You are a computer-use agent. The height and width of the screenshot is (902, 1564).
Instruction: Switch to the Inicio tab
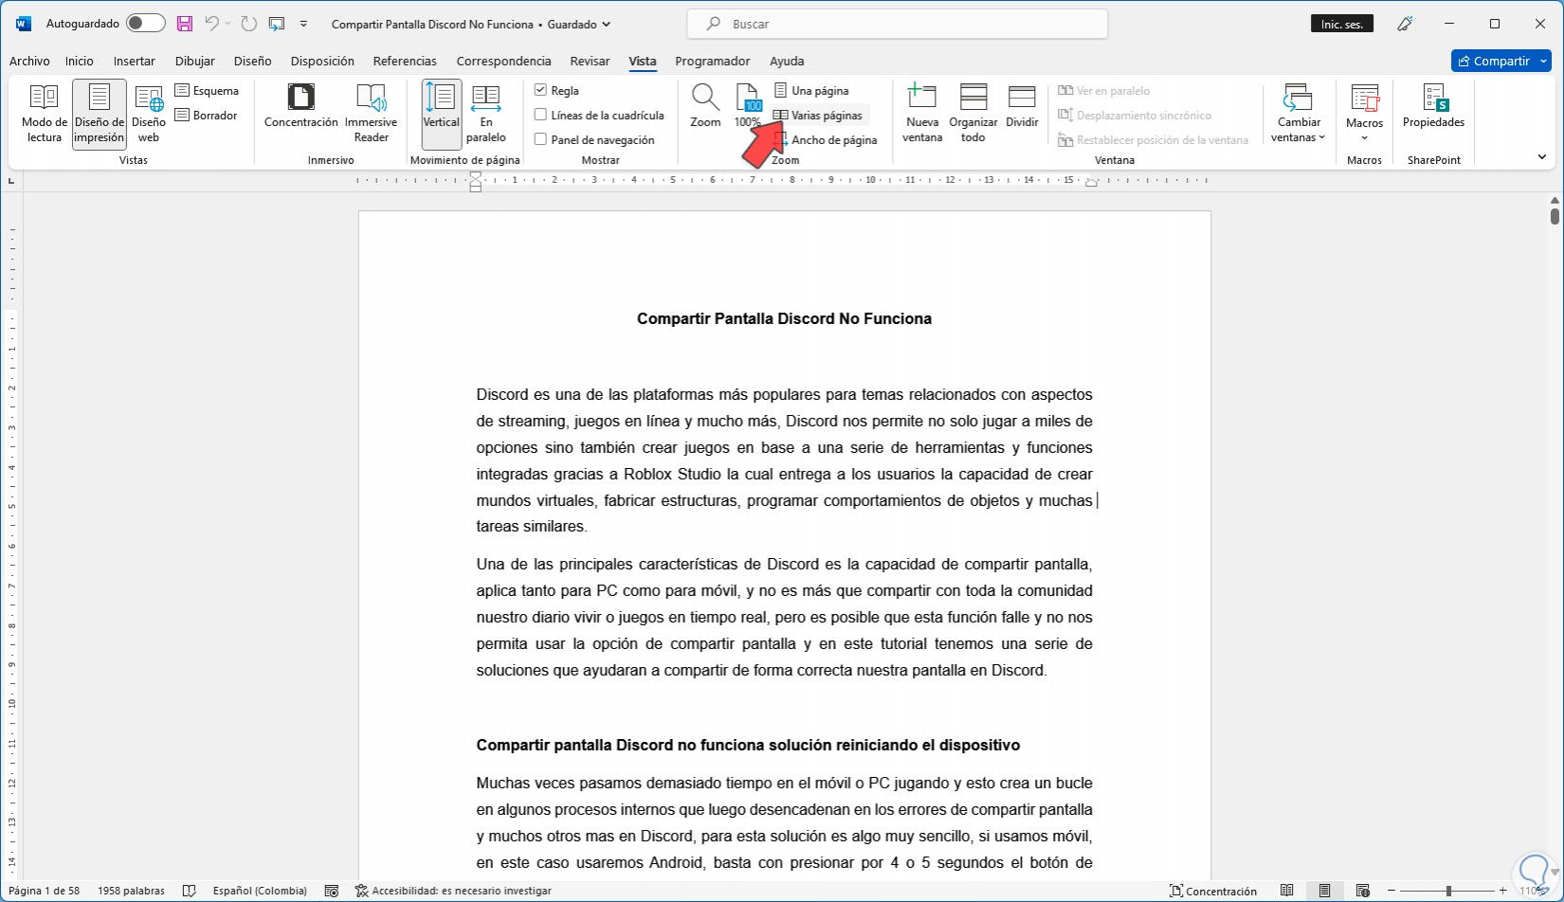pos(80,62)
